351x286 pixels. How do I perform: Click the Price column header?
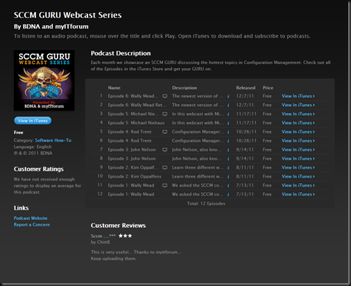(268, 87)
